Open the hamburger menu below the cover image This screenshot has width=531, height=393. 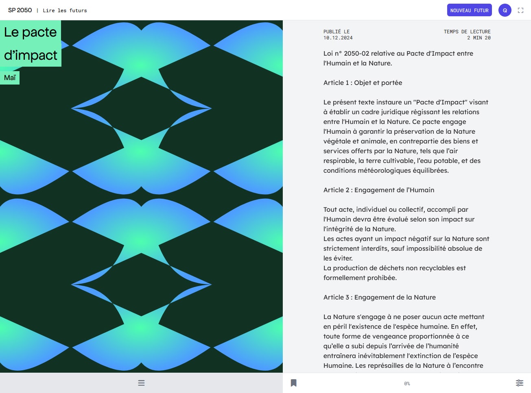click(141, 383)
